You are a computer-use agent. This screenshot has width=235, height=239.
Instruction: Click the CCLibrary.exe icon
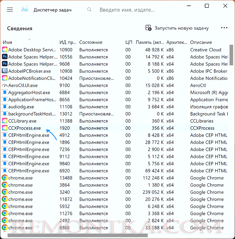(x=5, y=121)
